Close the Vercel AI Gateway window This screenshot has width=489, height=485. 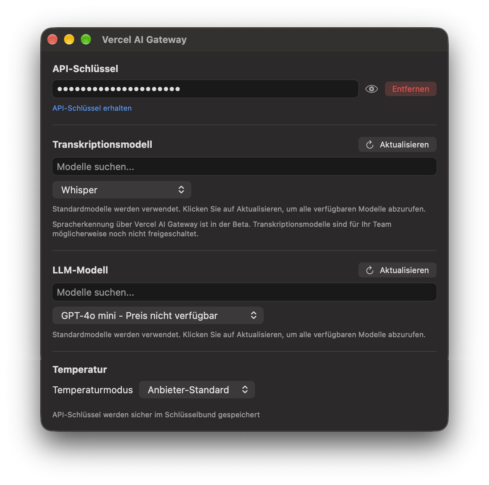coord(52,39)
